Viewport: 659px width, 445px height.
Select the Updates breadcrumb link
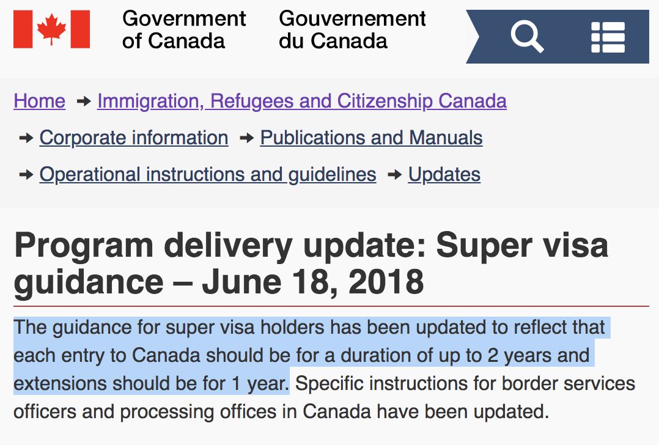tap(444, 174)
